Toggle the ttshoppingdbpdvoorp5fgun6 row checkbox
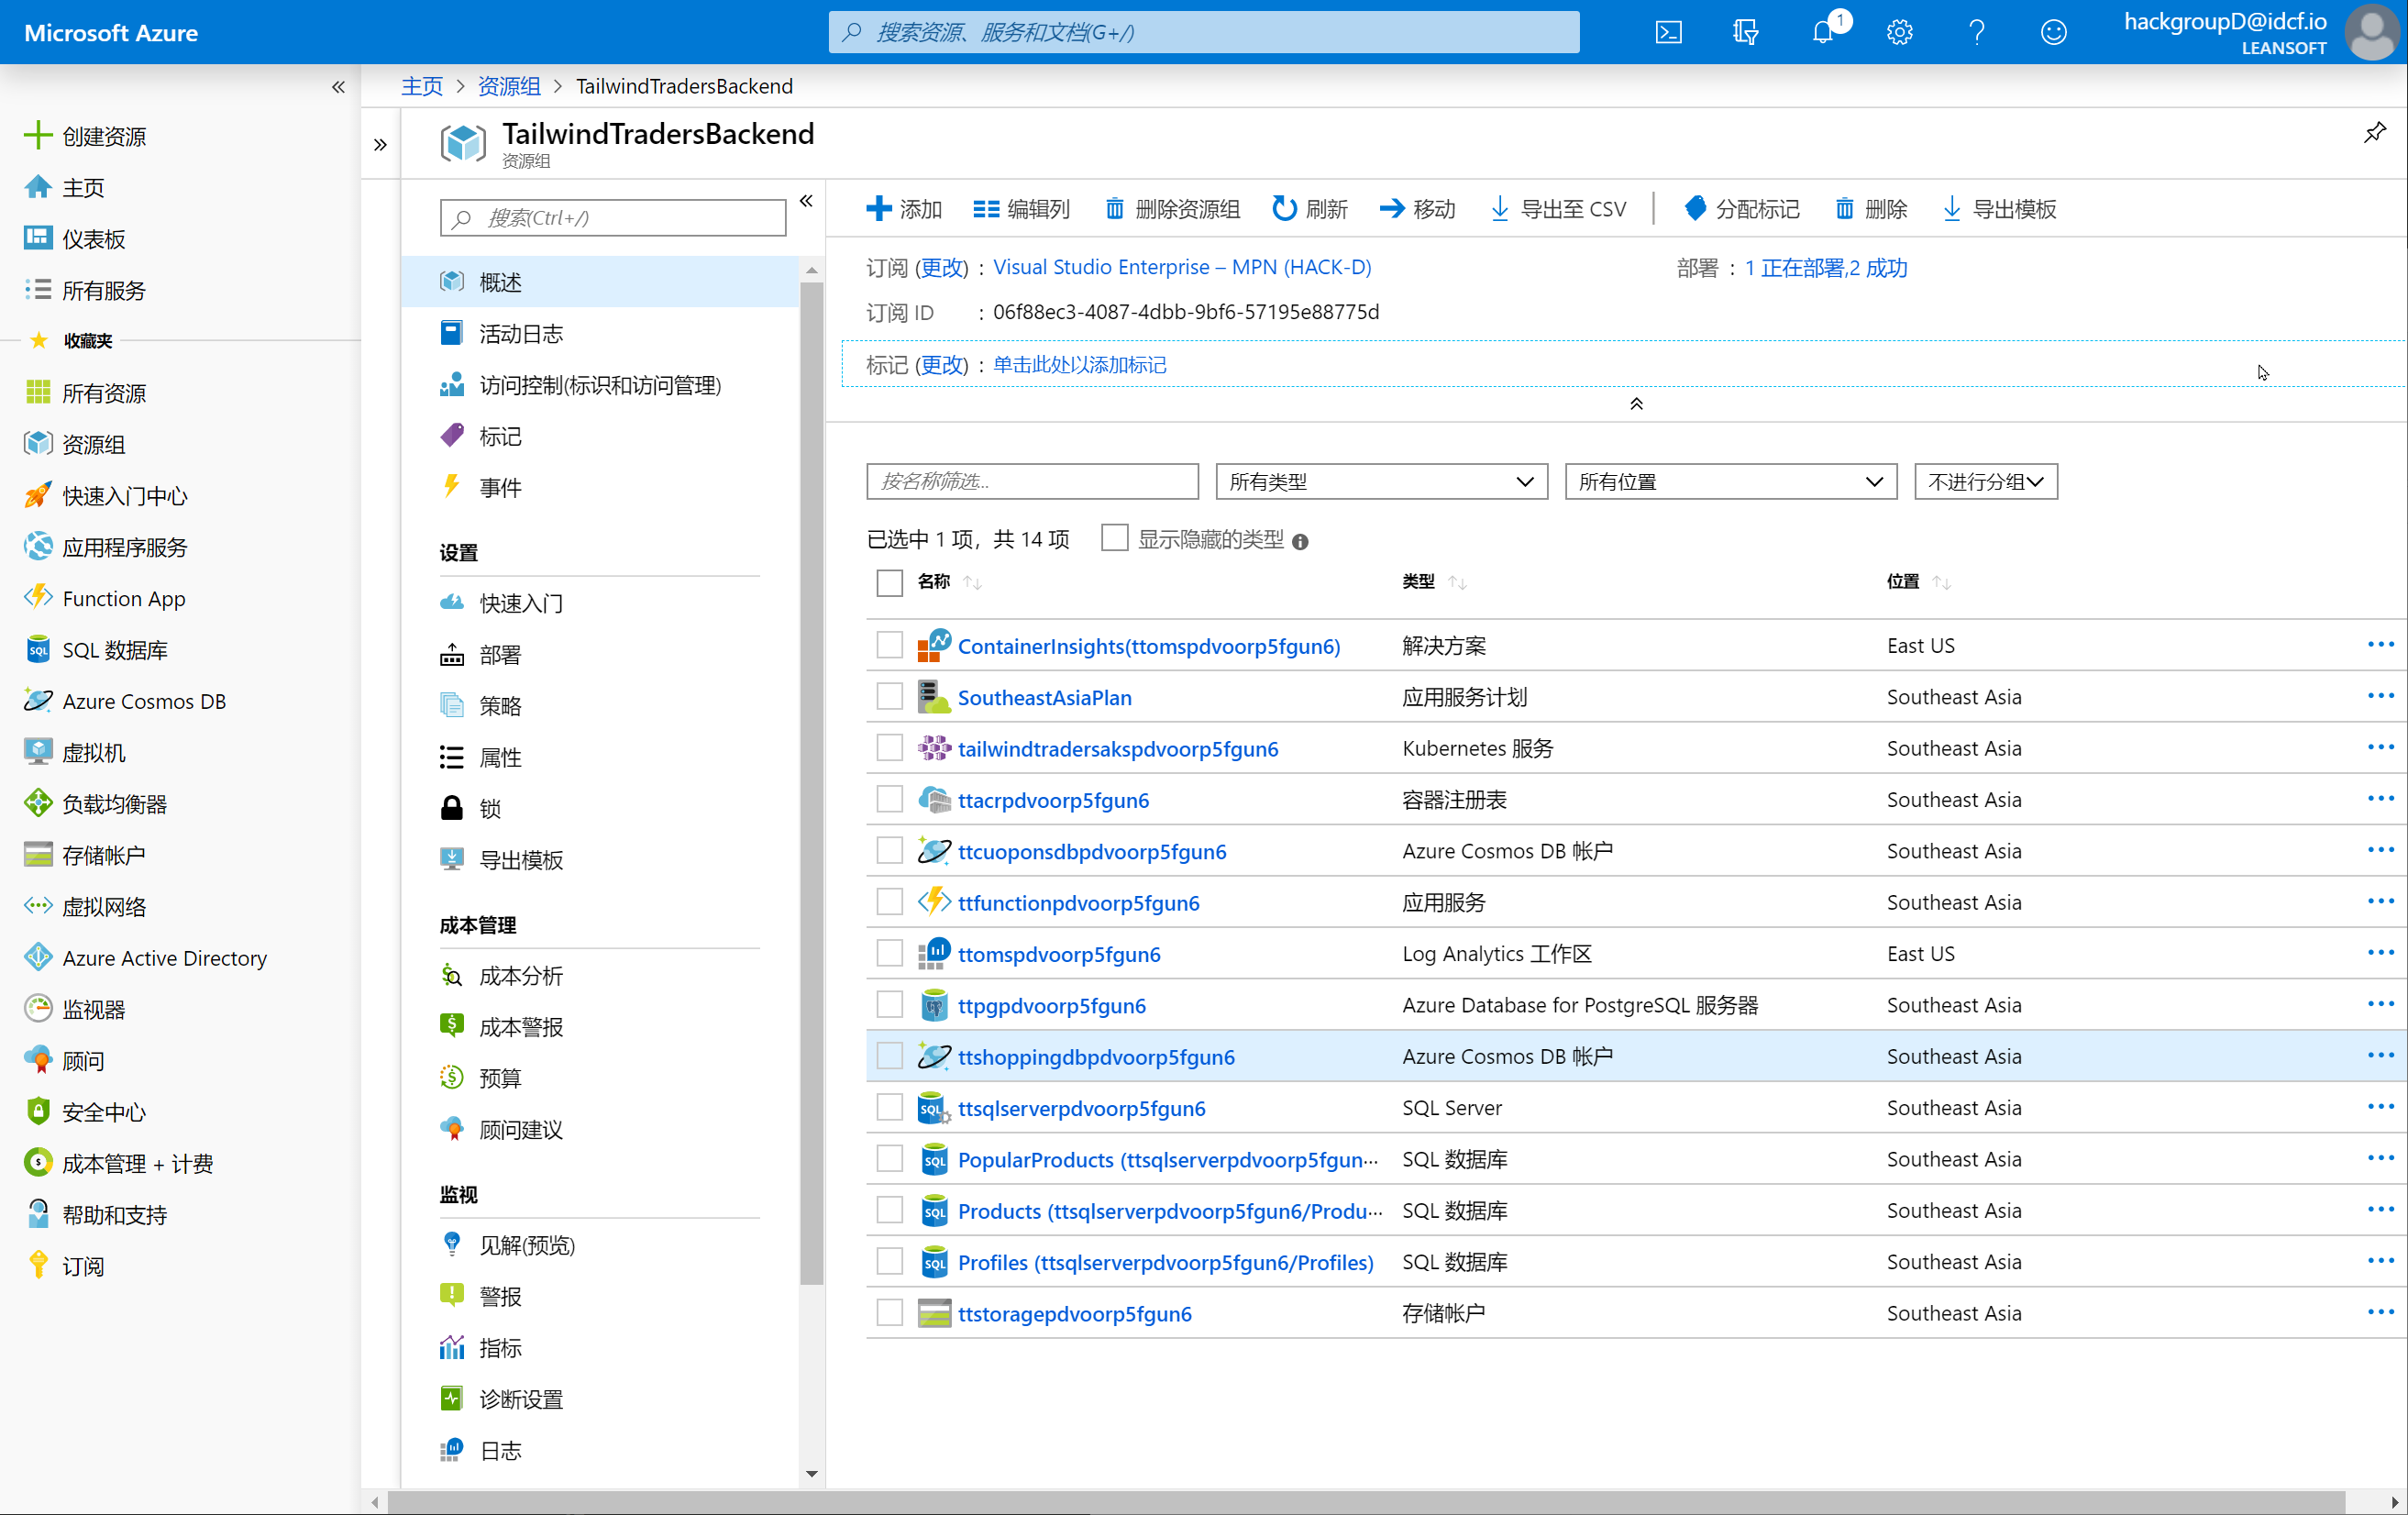Screen dimensions: 2408x1515 889,1056
